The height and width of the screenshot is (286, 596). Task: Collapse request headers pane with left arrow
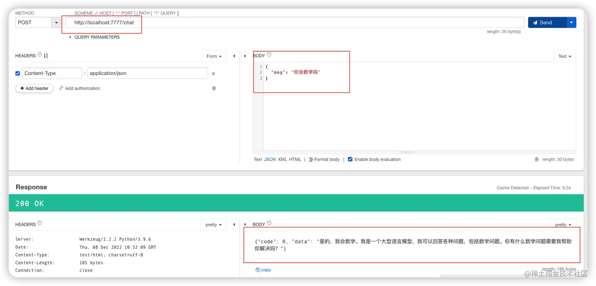[234, 56]
